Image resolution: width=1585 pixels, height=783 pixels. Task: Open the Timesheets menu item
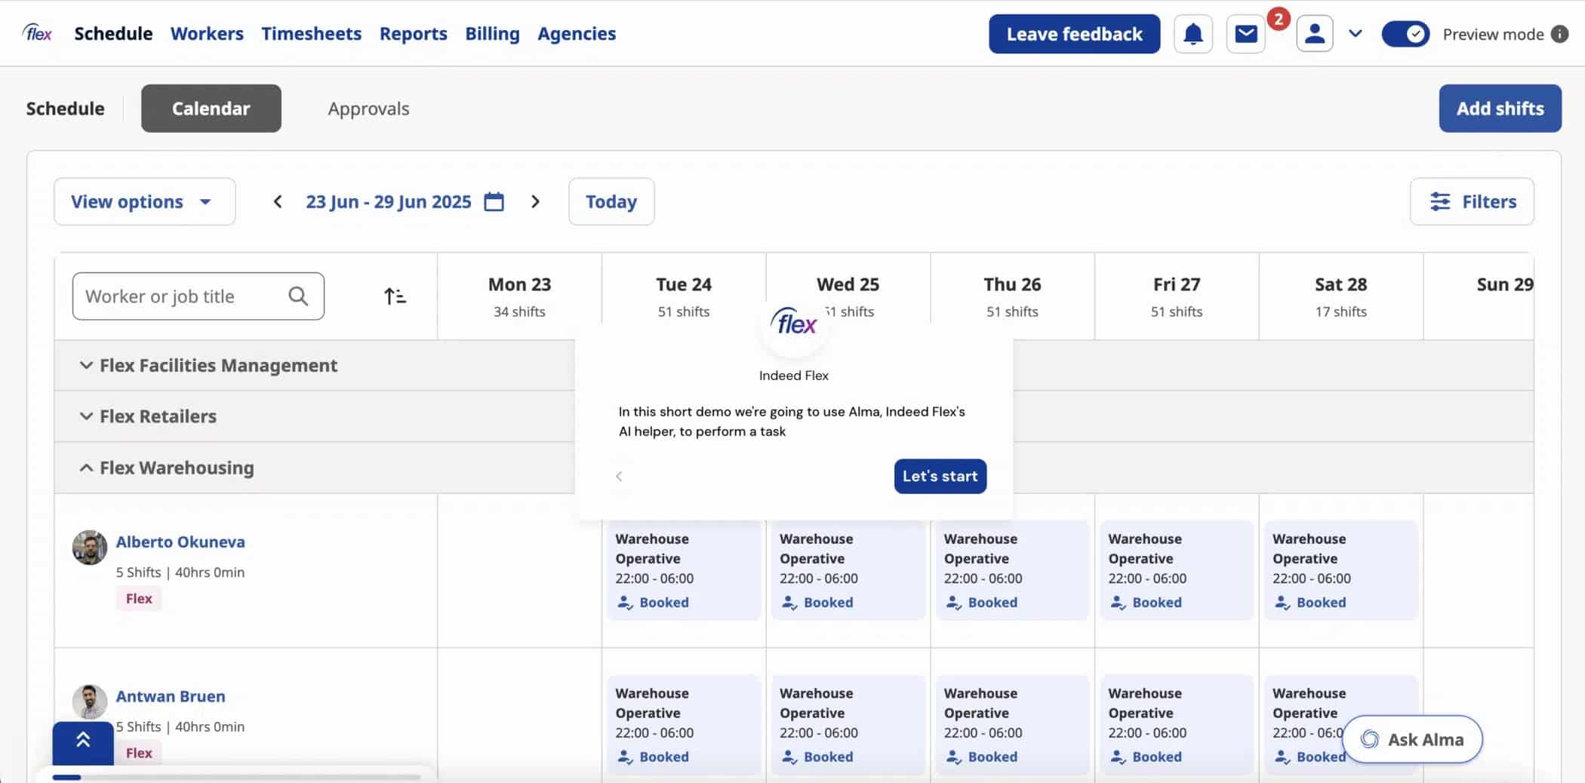311,34
